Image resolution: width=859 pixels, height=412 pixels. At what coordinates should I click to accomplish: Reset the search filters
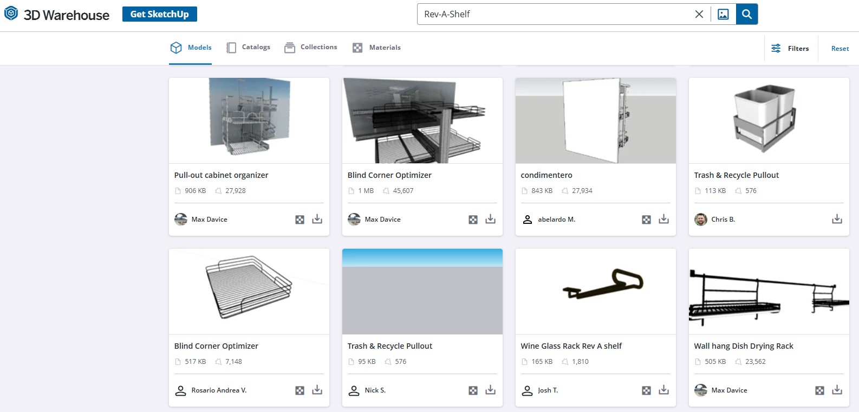pyautogui.click(x=839, y=48)
